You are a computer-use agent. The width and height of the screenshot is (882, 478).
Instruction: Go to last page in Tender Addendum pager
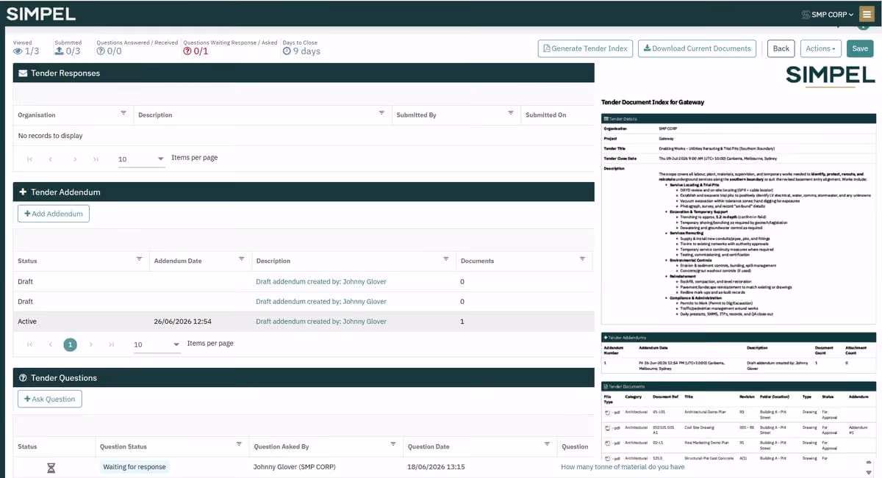tap(111, 344)
